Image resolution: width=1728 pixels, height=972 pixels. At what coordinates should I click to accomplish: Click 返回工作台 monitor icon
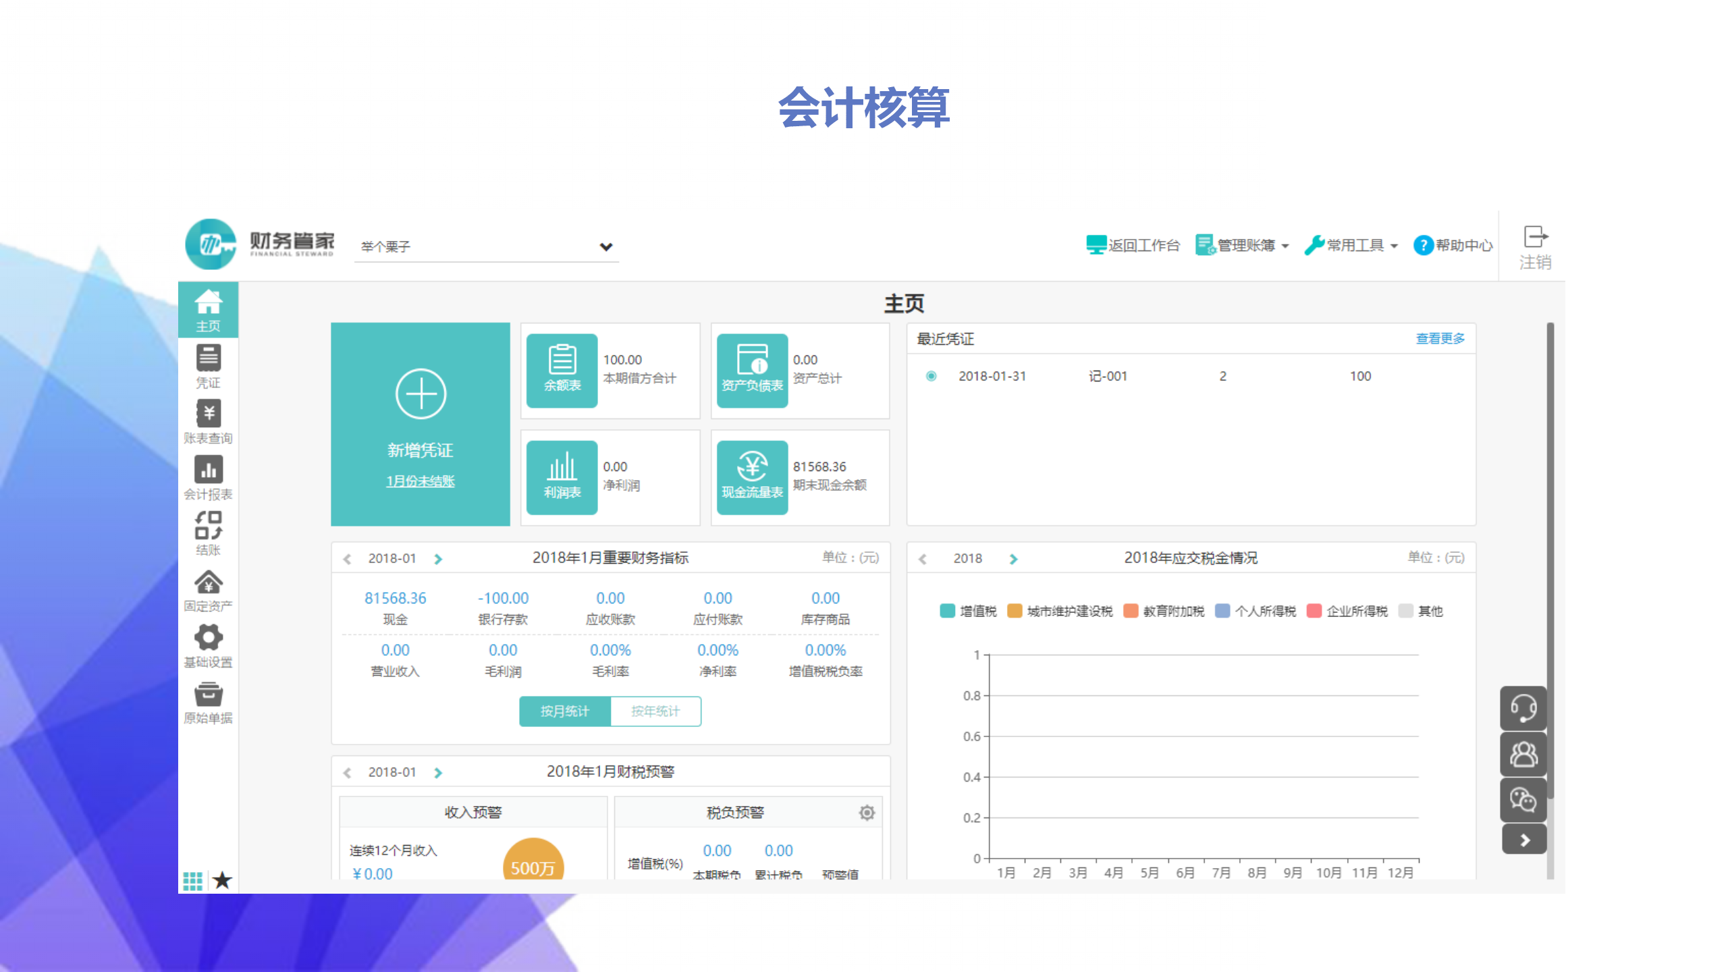1096,244
